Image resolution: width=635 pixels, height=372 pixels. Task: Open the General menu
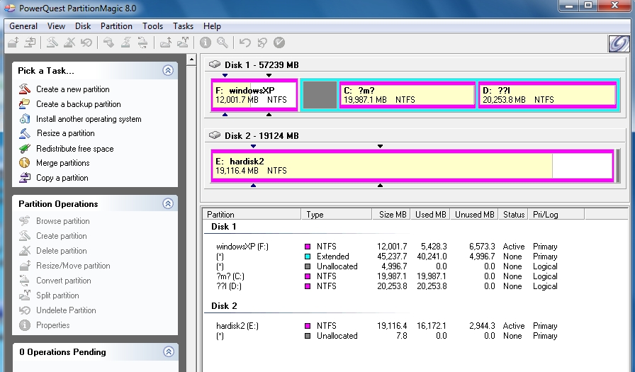tap(23, 26)
